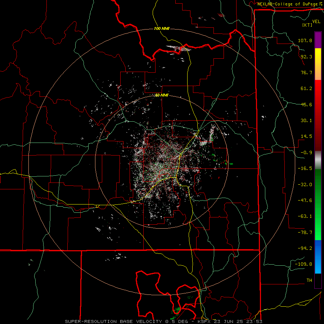Click the -109.8 velocity scale value

(303, 264)
